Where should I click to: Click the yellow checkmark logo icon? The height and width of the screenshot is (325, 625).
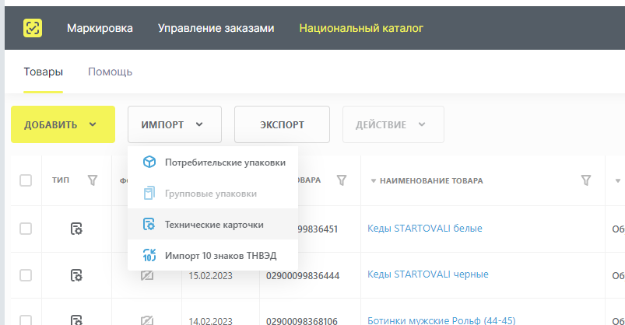(33, 28)
